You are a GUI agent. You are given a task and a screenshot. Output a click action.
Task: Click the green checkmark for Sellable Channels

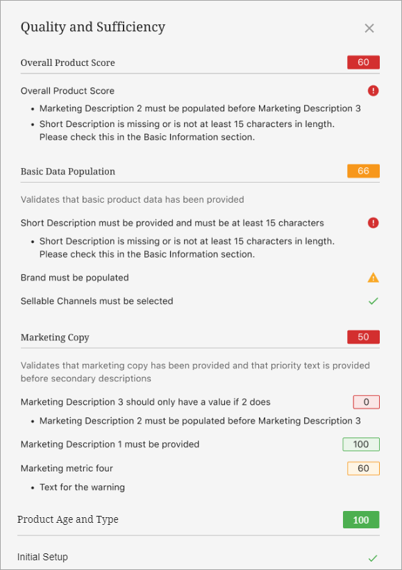click(373, 301)
